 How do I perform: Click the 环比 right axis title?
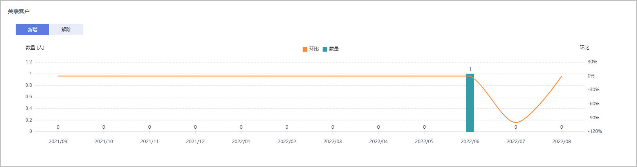[x=584, y=48]
